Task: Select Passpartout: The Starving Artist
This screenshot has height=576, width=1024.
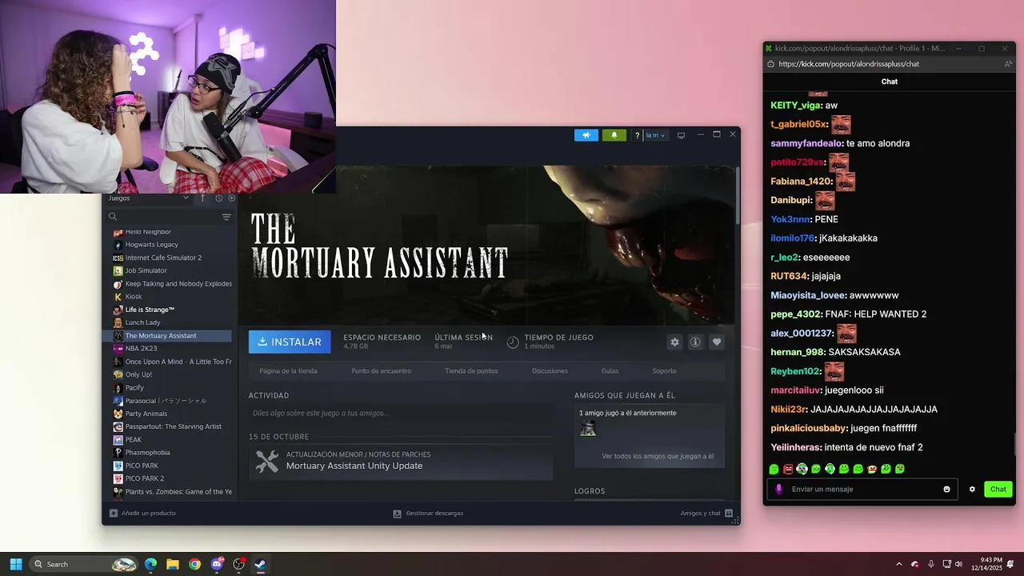Action: 173,426
